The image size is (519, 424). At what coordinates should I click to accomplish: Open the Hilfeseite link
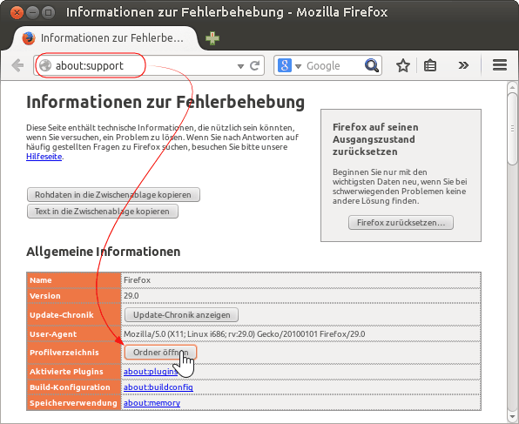44,156
